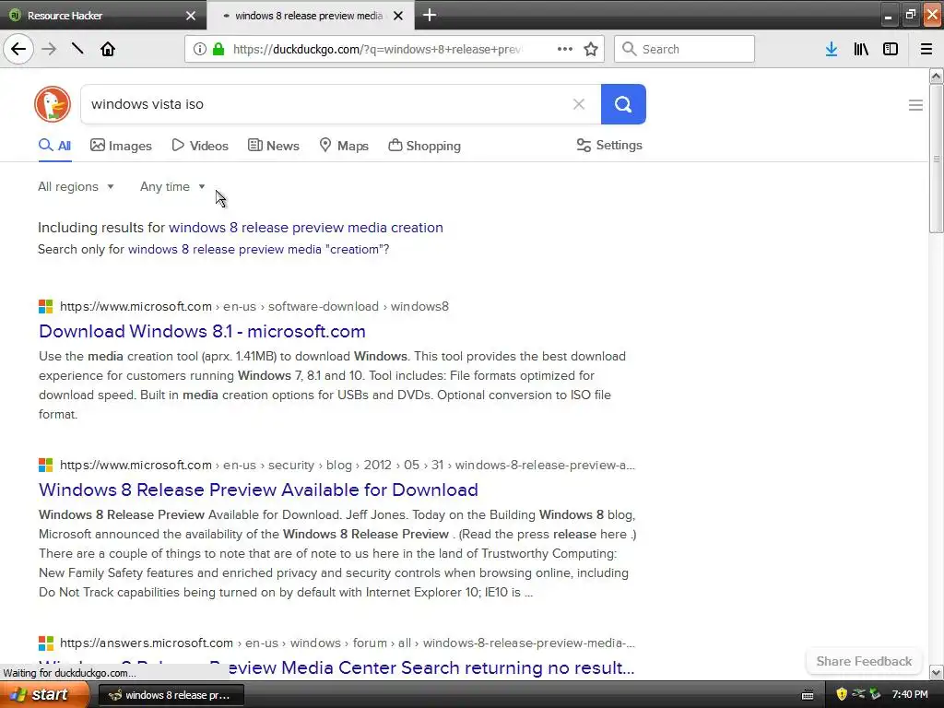Open the Media Center Search forum result
944x708 pixels.
tap(336, 667)
